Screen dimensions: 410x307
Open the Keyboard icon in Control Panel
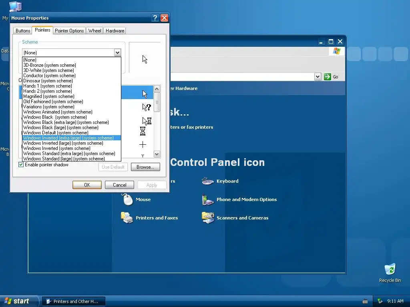(x=208, y=181)
